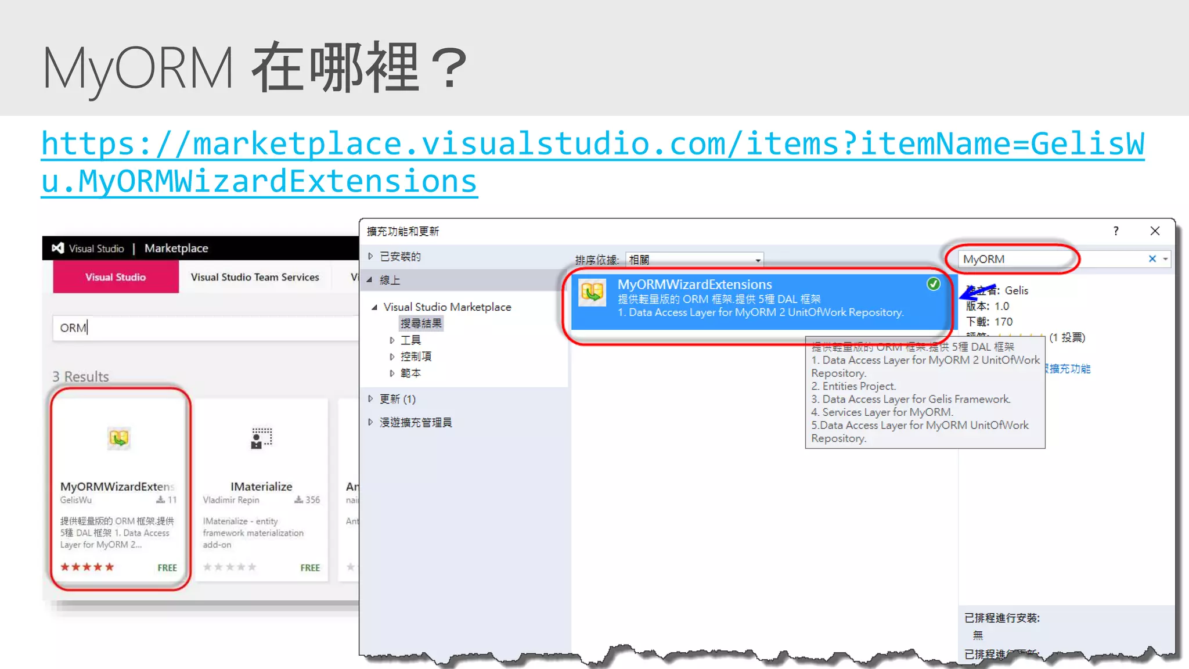This screenshot has width=1189, height=669.
Task: Expand the 已安裝的 section in dialog
Action: [370, 256]
